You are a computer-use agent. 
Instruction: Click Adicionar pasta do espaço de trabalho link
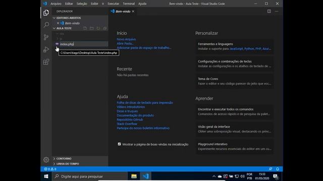tap(144, 48)
